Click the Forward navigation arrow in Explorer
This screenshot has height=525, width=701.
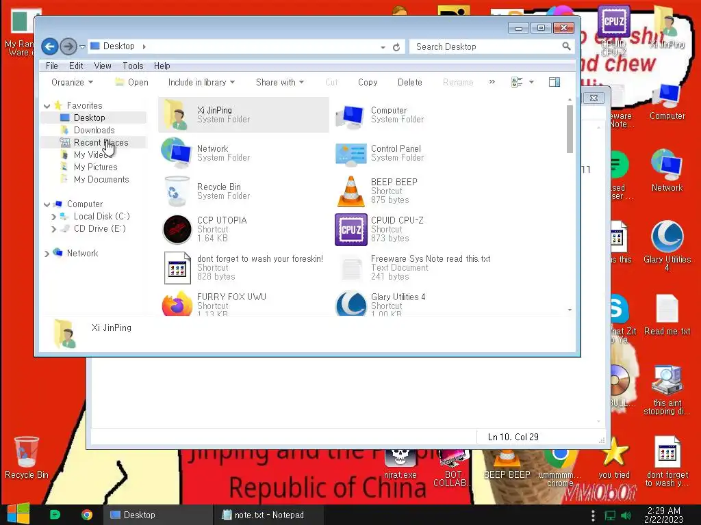coord(68,46)
